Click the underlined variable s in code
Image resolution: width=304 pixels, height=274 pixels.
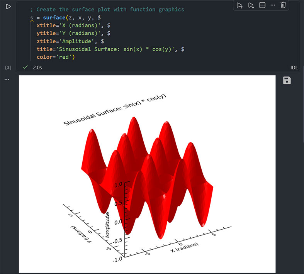pyautogui.click(x=32, y=17)
